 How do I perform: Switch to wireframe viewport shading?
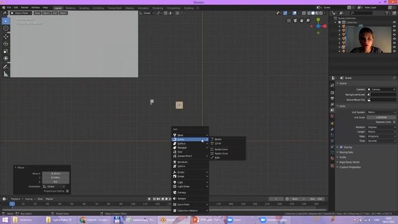[309, 13]
